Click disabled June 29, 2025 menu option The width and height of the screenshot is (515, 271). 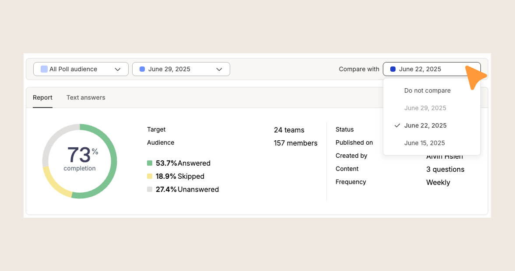425,108
